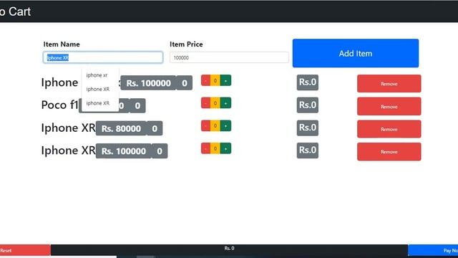Click the Item Price input field

pos(229,57)
